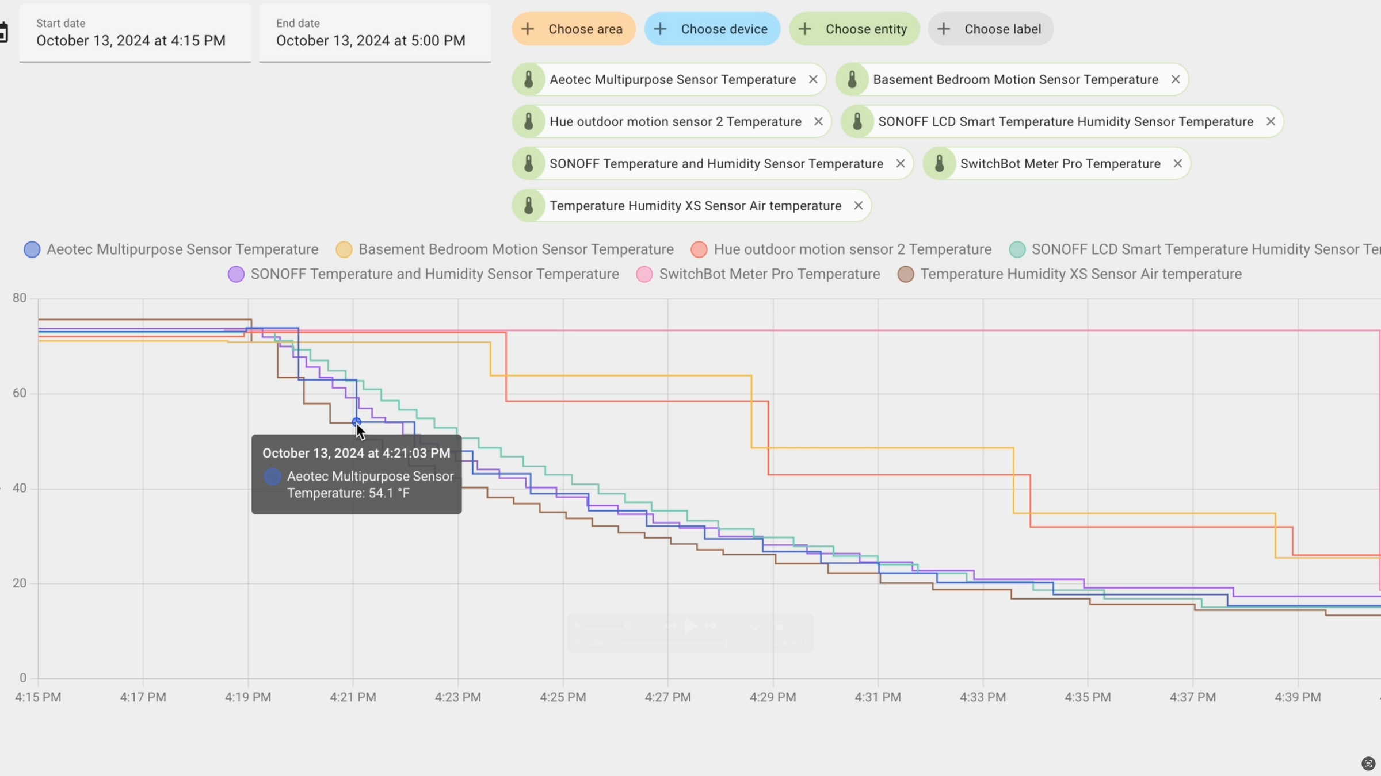Click thermometer icon on SwitchBot Meter Pro chip
The image size is (1381, 776).
click(940, 163)
